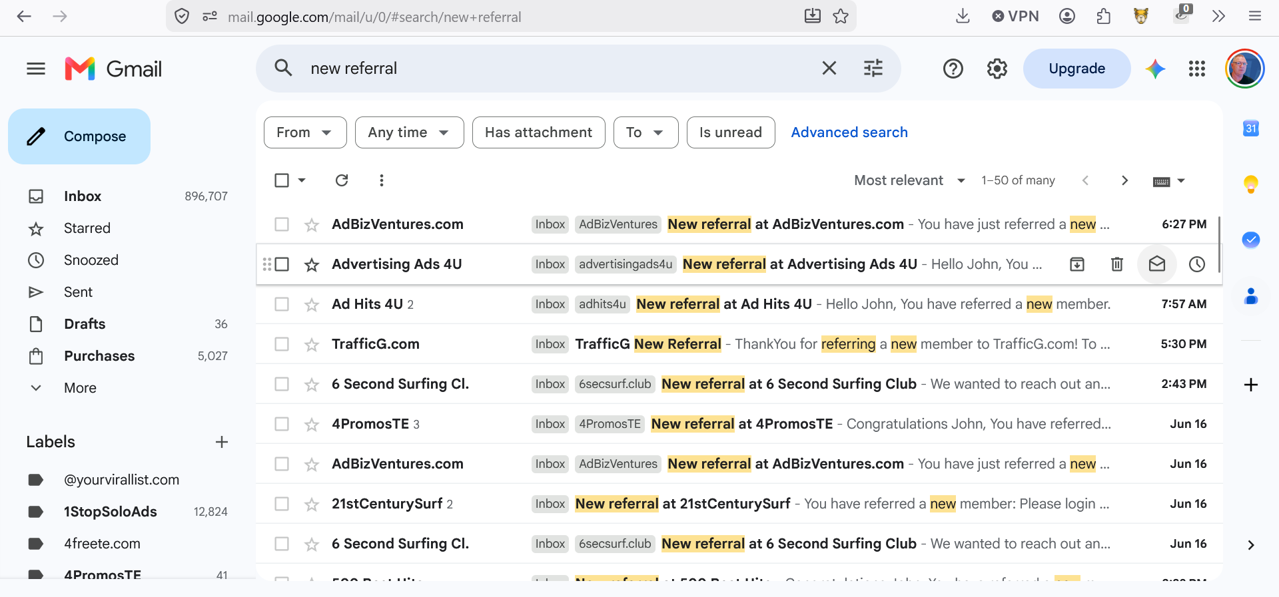The height and width of the screenshot is (597, 1279).
Task: Click the Gmail logo
Action: click(x=113, y=69)
